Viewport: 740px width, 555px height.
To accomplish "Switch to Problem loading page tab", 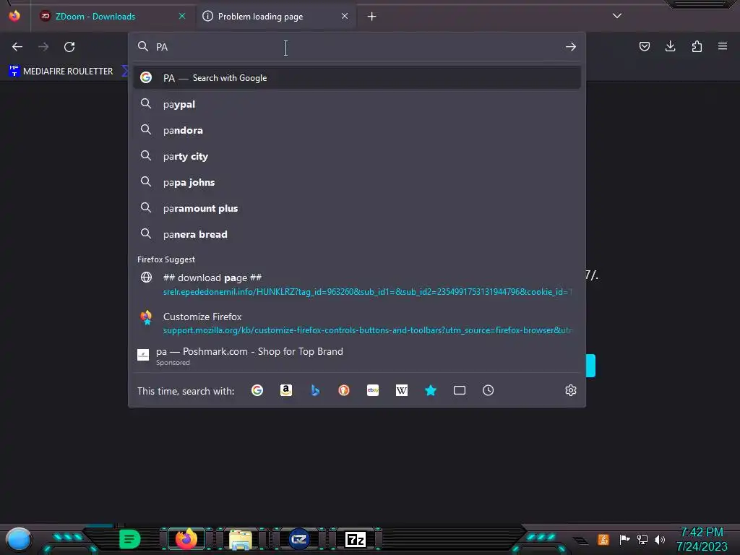I will click(x=275, y=17).
